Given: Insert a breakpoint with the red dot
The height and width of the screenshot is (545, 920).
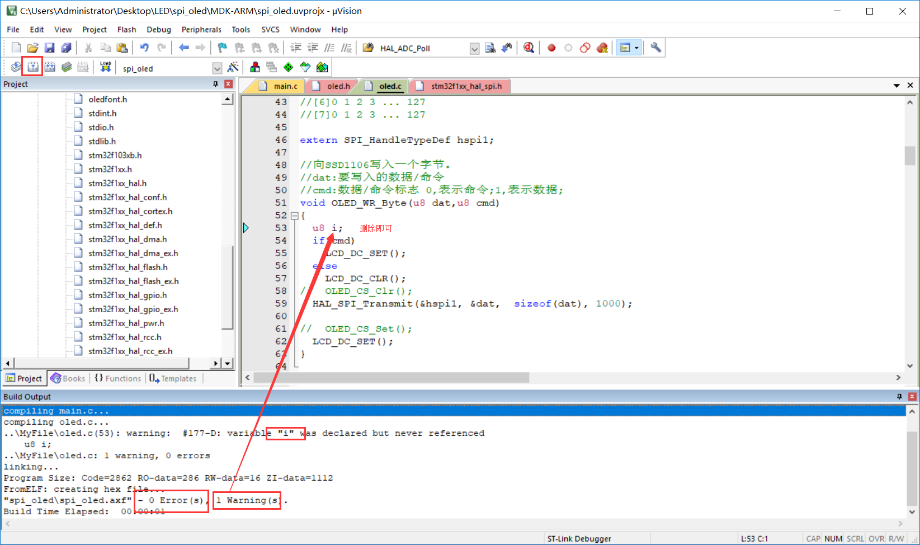Looking at the screenshot, I should click(x=551, y=48).
